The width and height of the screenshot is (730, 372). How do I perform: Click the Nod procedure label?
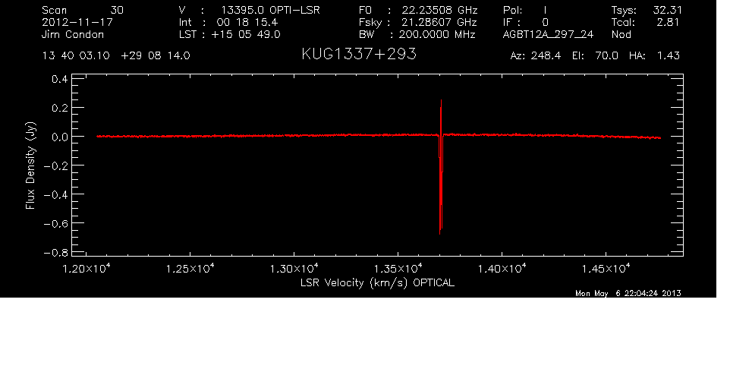tap(621, 34)
